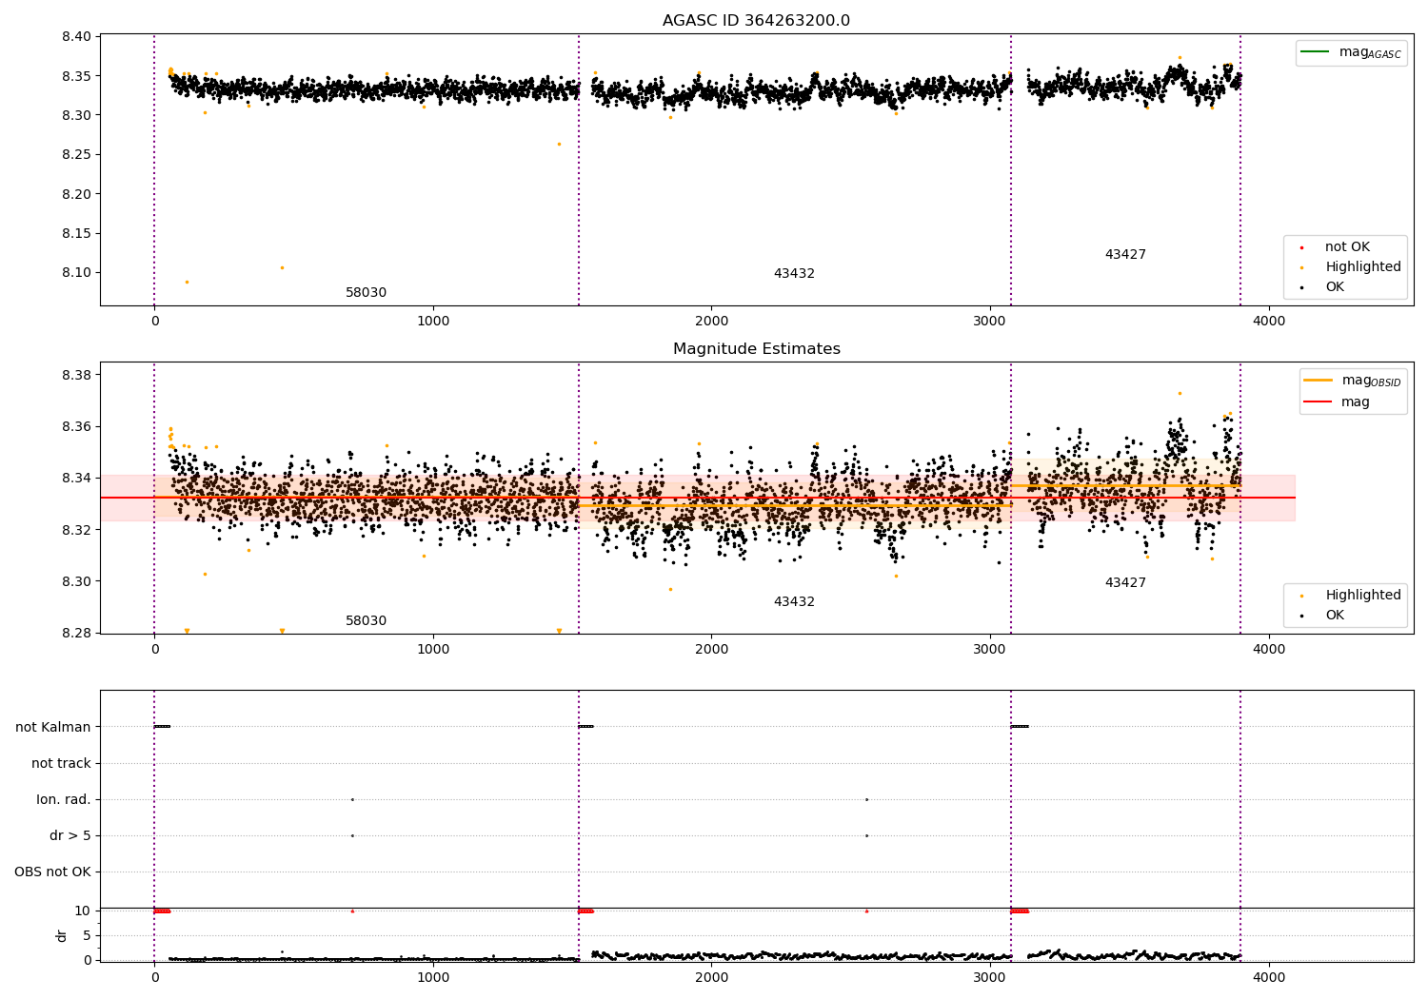Click the 'OBS not OK' row label
Screen dimensions: 1428x999
(52, 872)
